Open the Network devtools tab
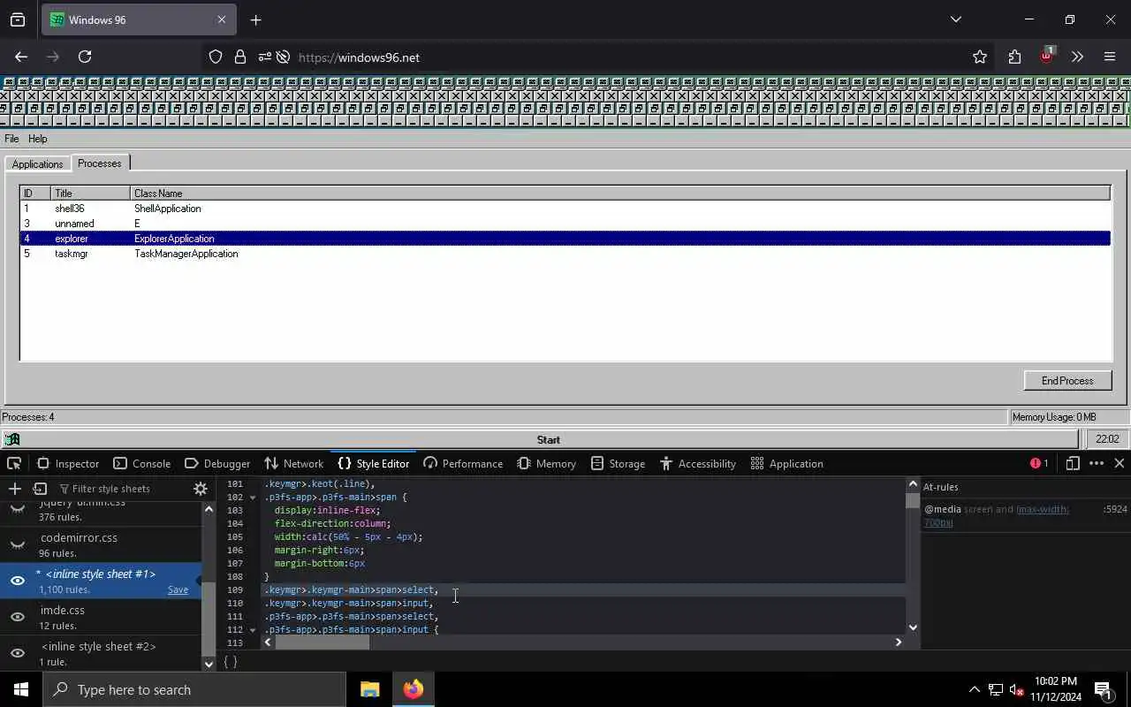 tap(294, 463)
